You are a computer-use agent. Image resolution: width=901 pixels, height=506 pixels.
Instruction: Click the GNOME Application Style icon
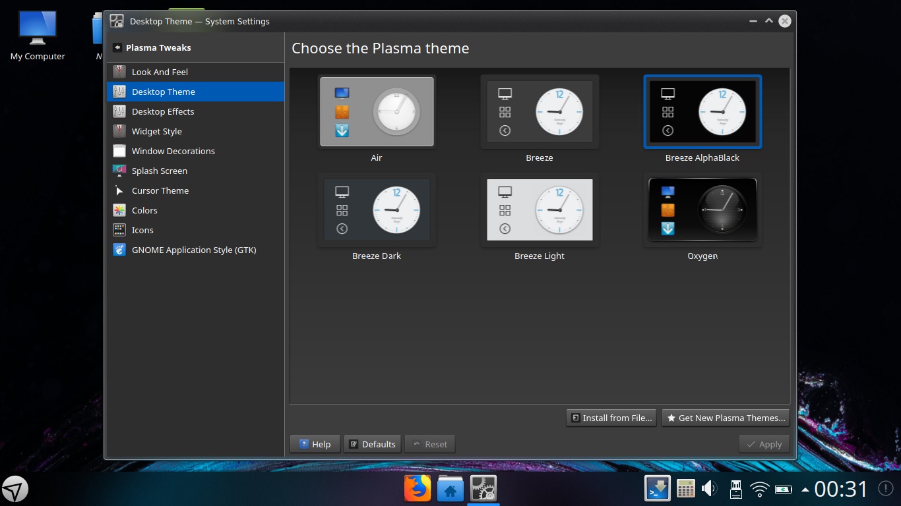point(119,250)
